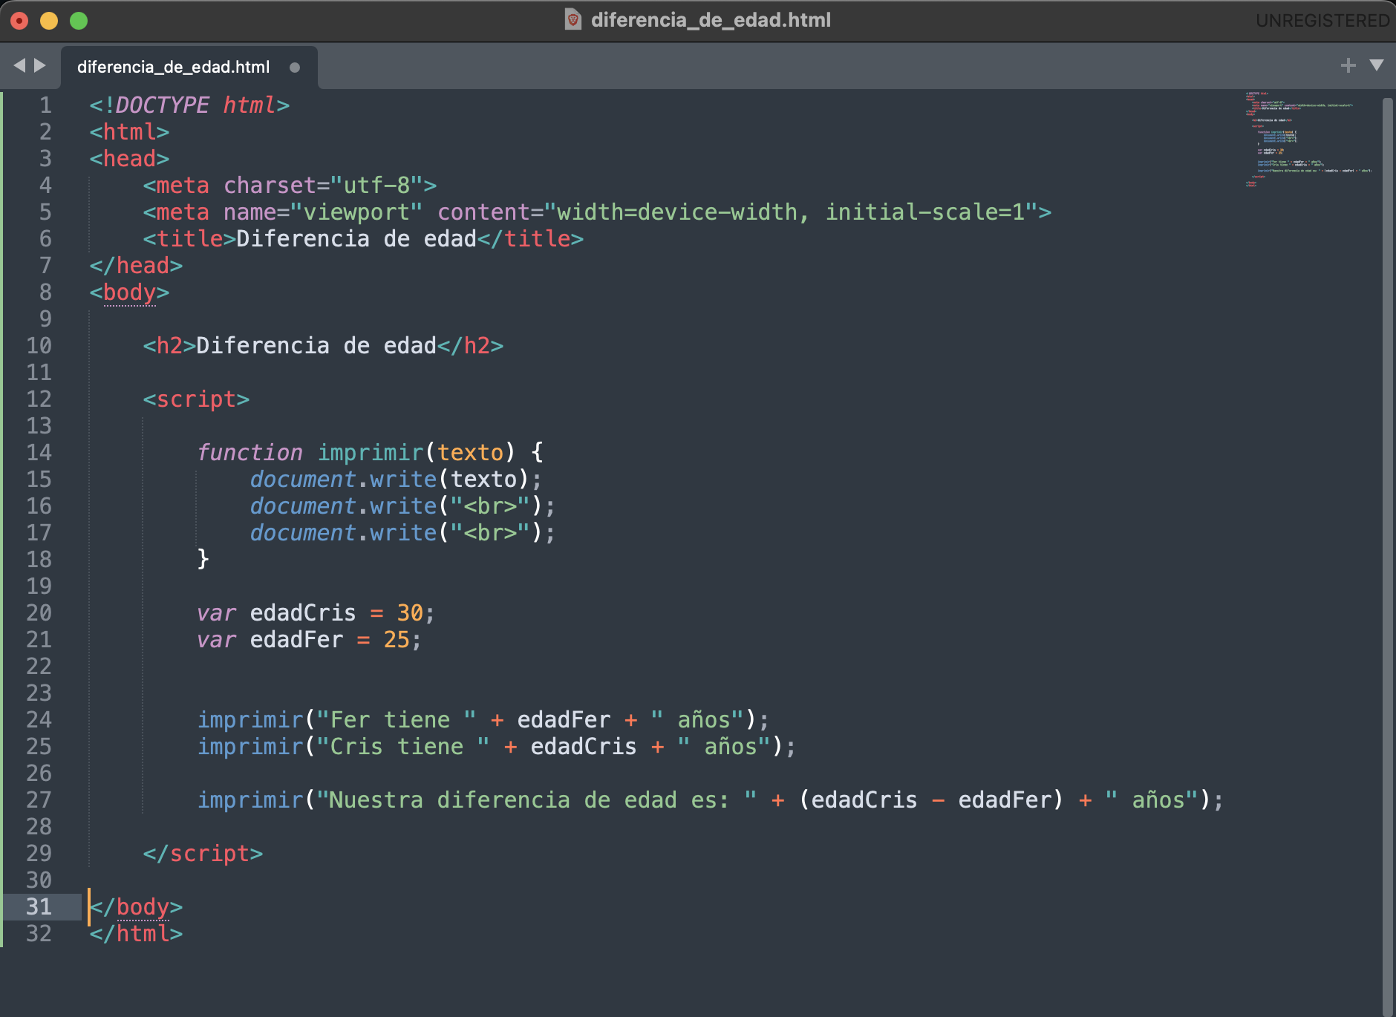Viewport: 1396px width, 1017px height.
Task: Click the opening body tag on line 8
Action: click(129, 292)
